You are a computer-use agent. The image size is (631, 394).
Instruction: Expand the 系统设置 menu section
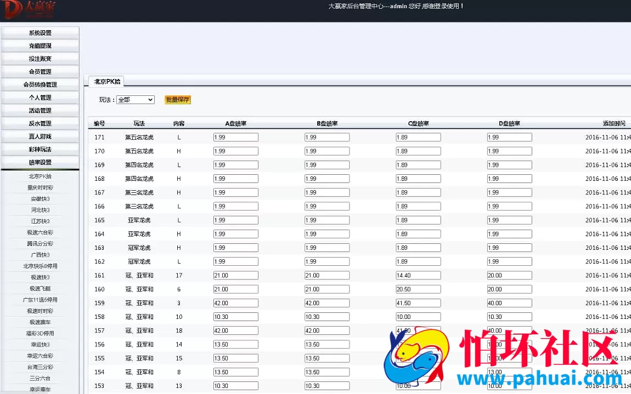[x=40, y=33]
